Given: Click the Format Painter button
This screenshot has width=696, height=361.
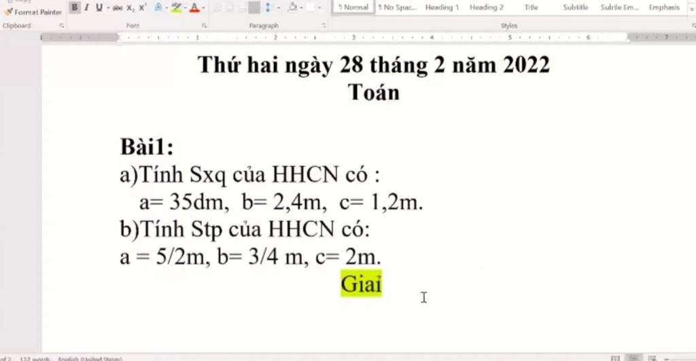Looking at the screenshot, I should click(33, 12).
